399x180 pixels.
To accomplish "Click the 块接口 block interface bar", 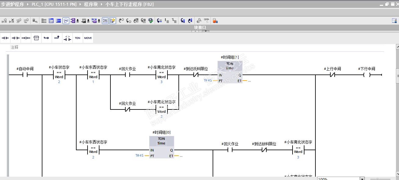I will [x=200, y=27].
